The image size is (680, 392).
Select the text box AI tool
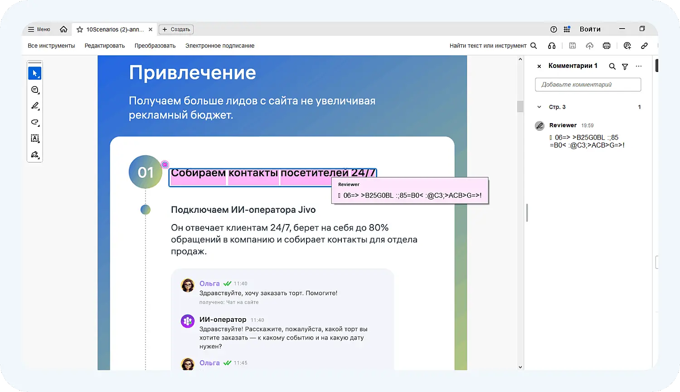(x=35, y=139)
